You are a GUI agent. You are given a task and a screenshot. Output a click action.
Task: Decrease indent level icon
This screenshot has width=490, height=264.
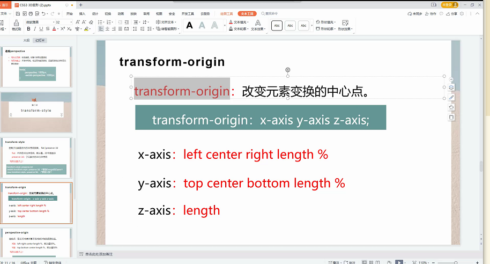point(120,22)
